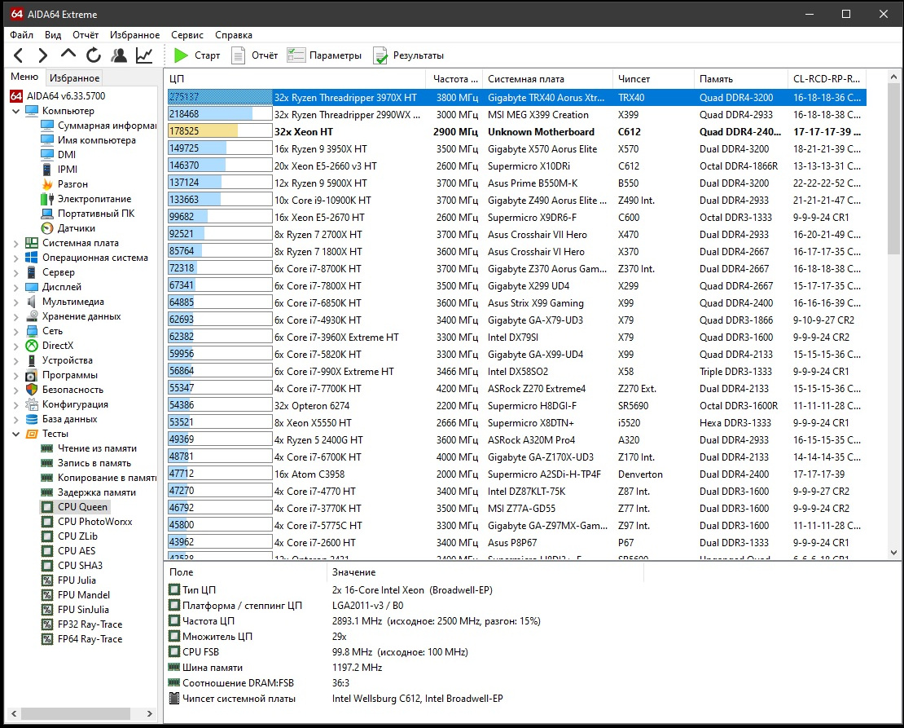Open the Сервис menu
Screen dimensions: 904x728
(x=187, y=34)
